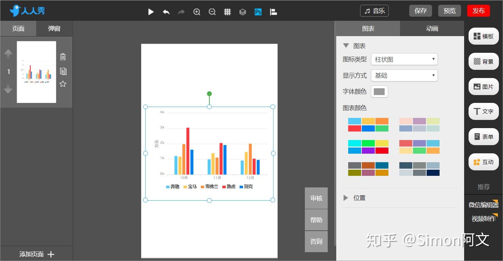The width and height of the screenshot is (503, 261).
Task: Delete page 1 with trash icon
Action: click(63, 57)
